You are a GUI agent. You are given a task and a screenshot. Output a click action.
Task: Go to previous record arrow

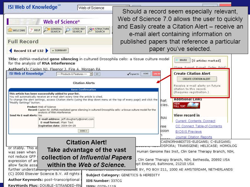point(11,51)
